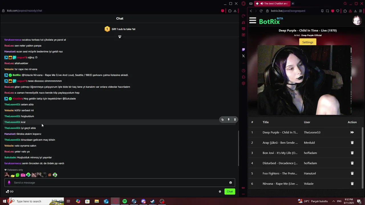Open downloads icon in Kick chat window
This screenshot has width=365, height=205.
pyautogui.click(x=235, y=11)
